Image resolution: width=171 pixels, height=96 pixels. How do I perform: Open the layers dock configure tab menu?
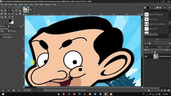pyautogui.click(x=170, y=43)
